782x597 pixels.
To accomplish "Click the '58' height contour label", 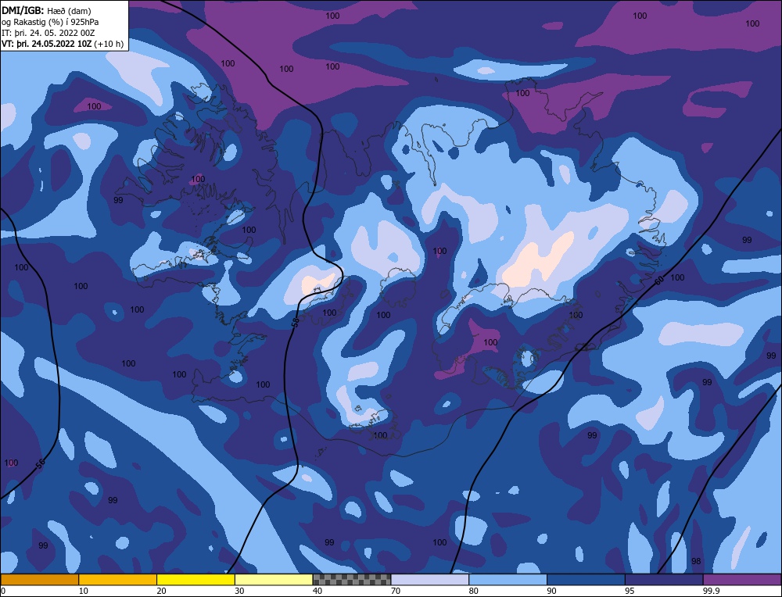I will pyautogui.click(x=296, y=323).
